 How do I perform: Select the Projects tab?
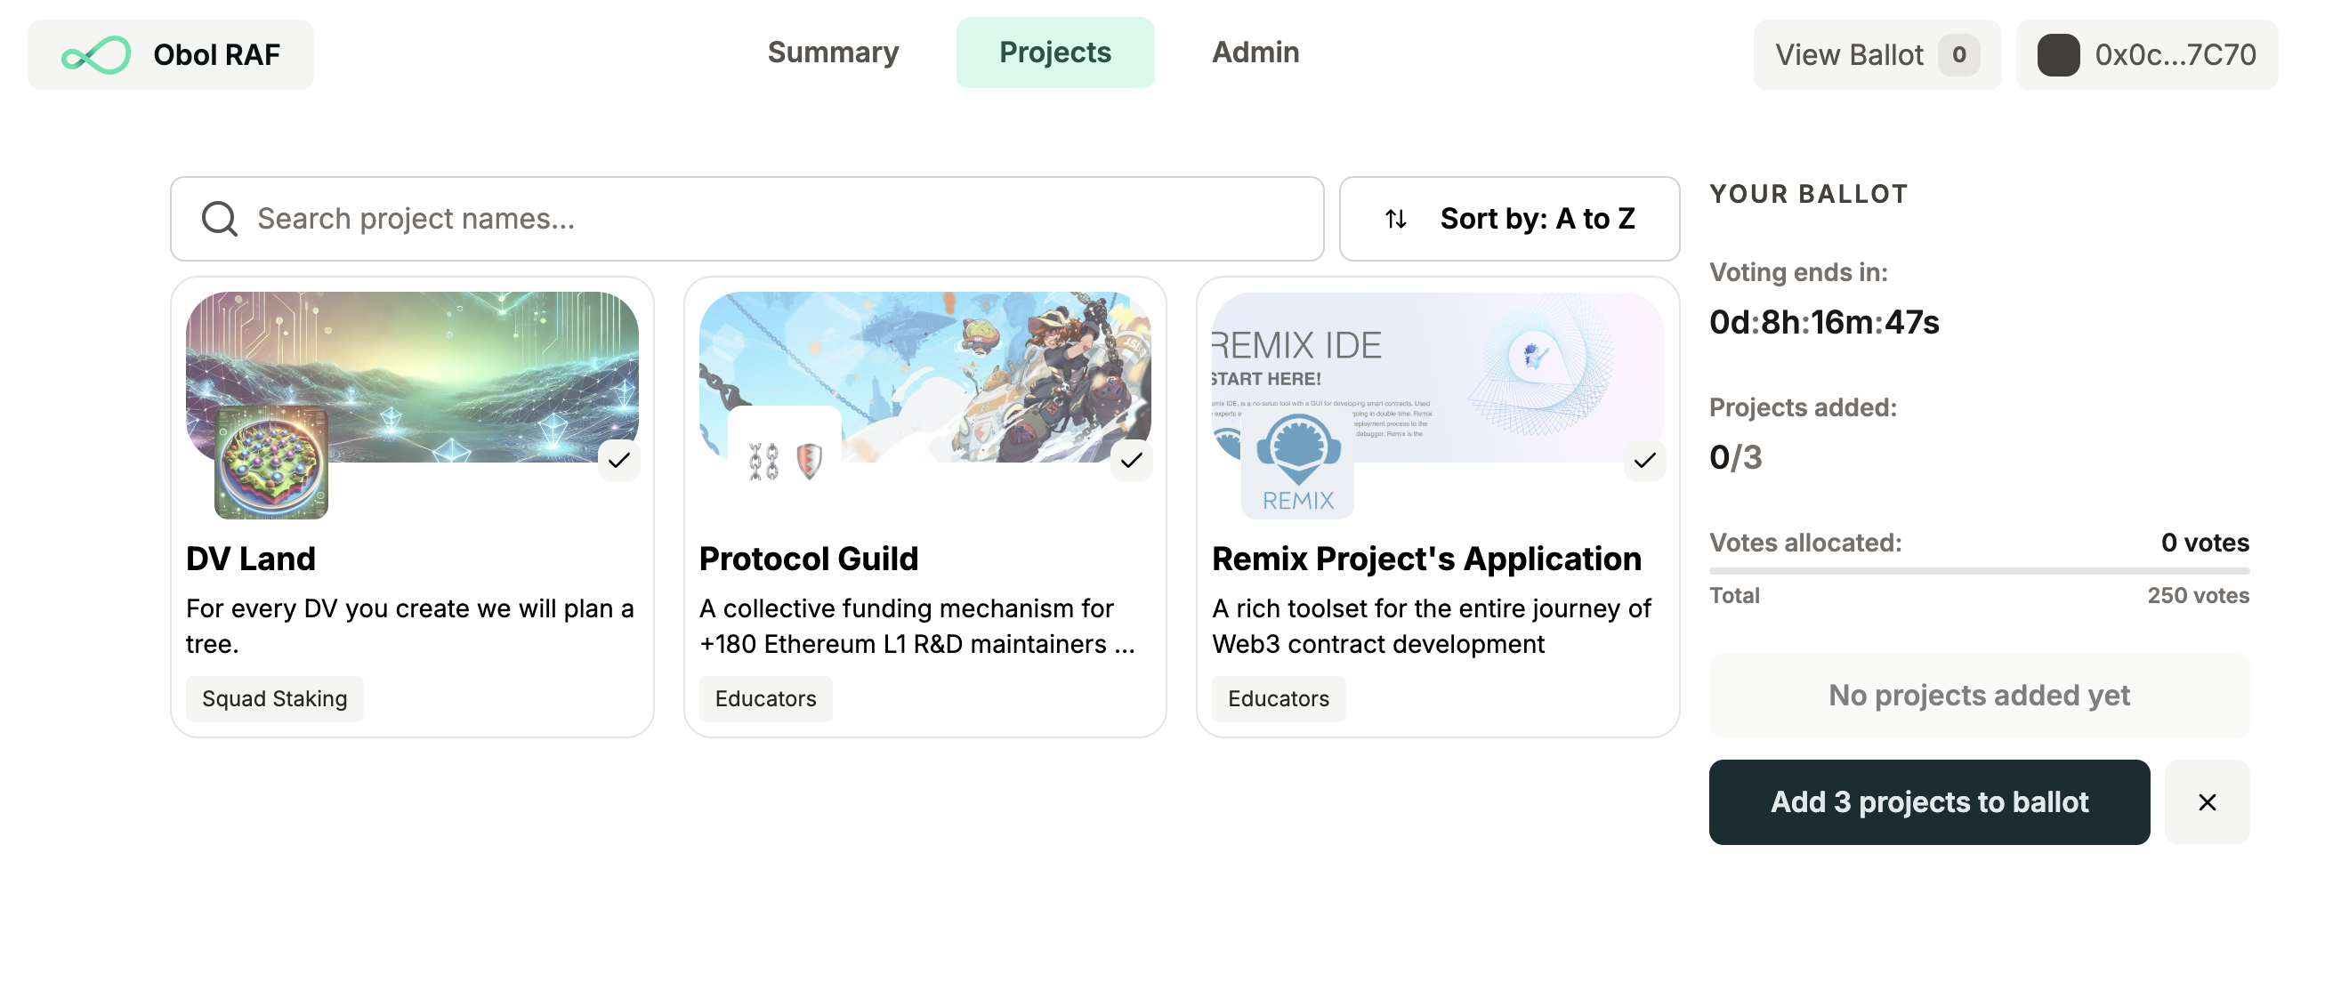pos(1054,52)
